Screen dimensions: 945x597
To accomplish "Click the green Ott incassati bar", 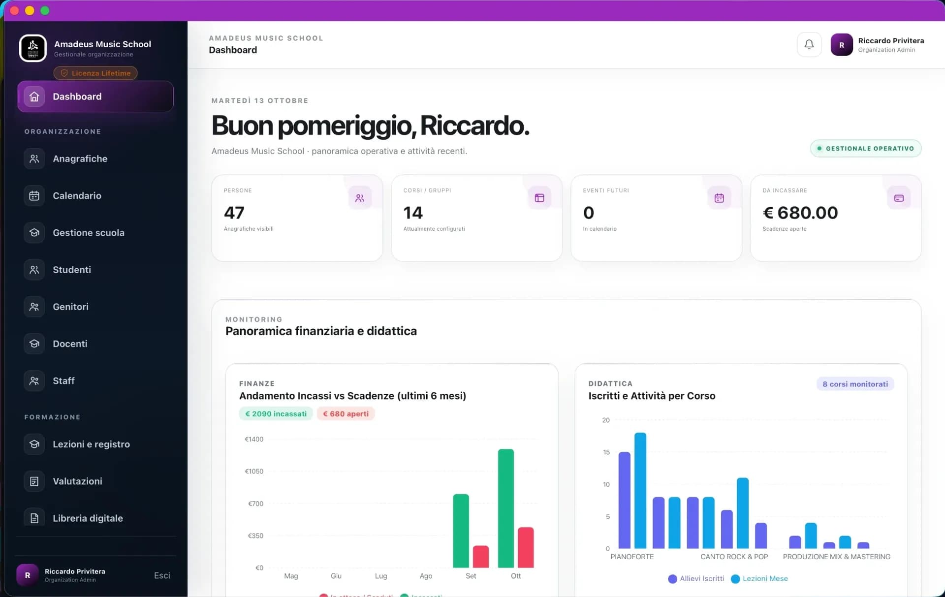I will 505,508.
